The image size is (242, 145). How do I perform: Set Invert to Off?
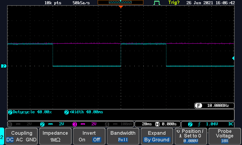click(x=96, y=140)
